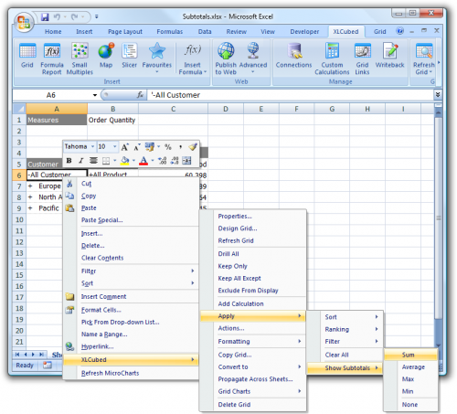Add a Slicer from the ribbon
The image size is (457, 414).
130,56
